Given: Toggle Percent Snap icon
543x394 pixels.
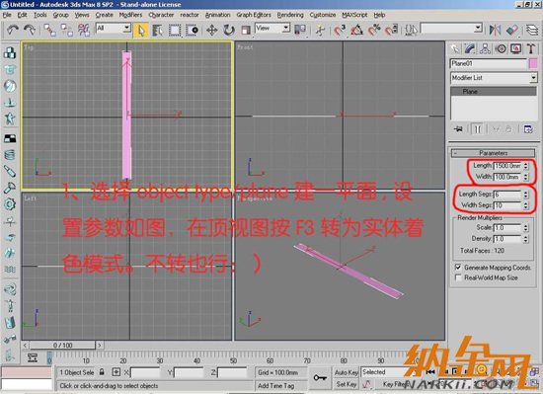Looking at the screenshot, I should (x=374, y=31).
